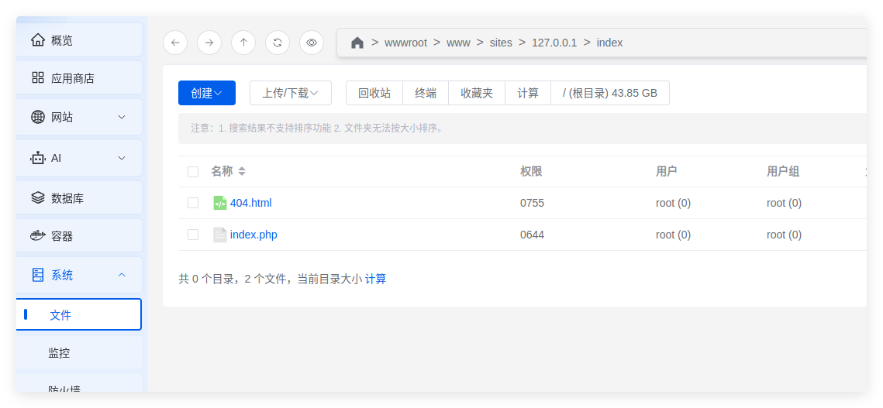Check the box for index.php
883x408 pixels.
(193, 235)
